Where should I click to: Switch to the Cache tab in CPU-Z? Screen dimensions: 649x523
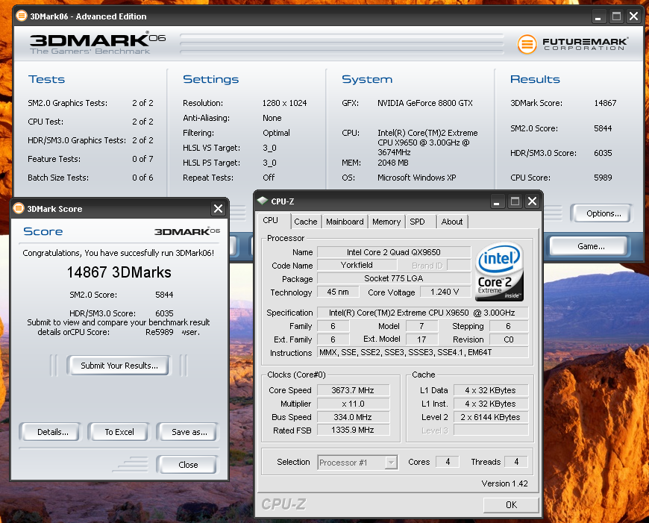coord(305,222)
